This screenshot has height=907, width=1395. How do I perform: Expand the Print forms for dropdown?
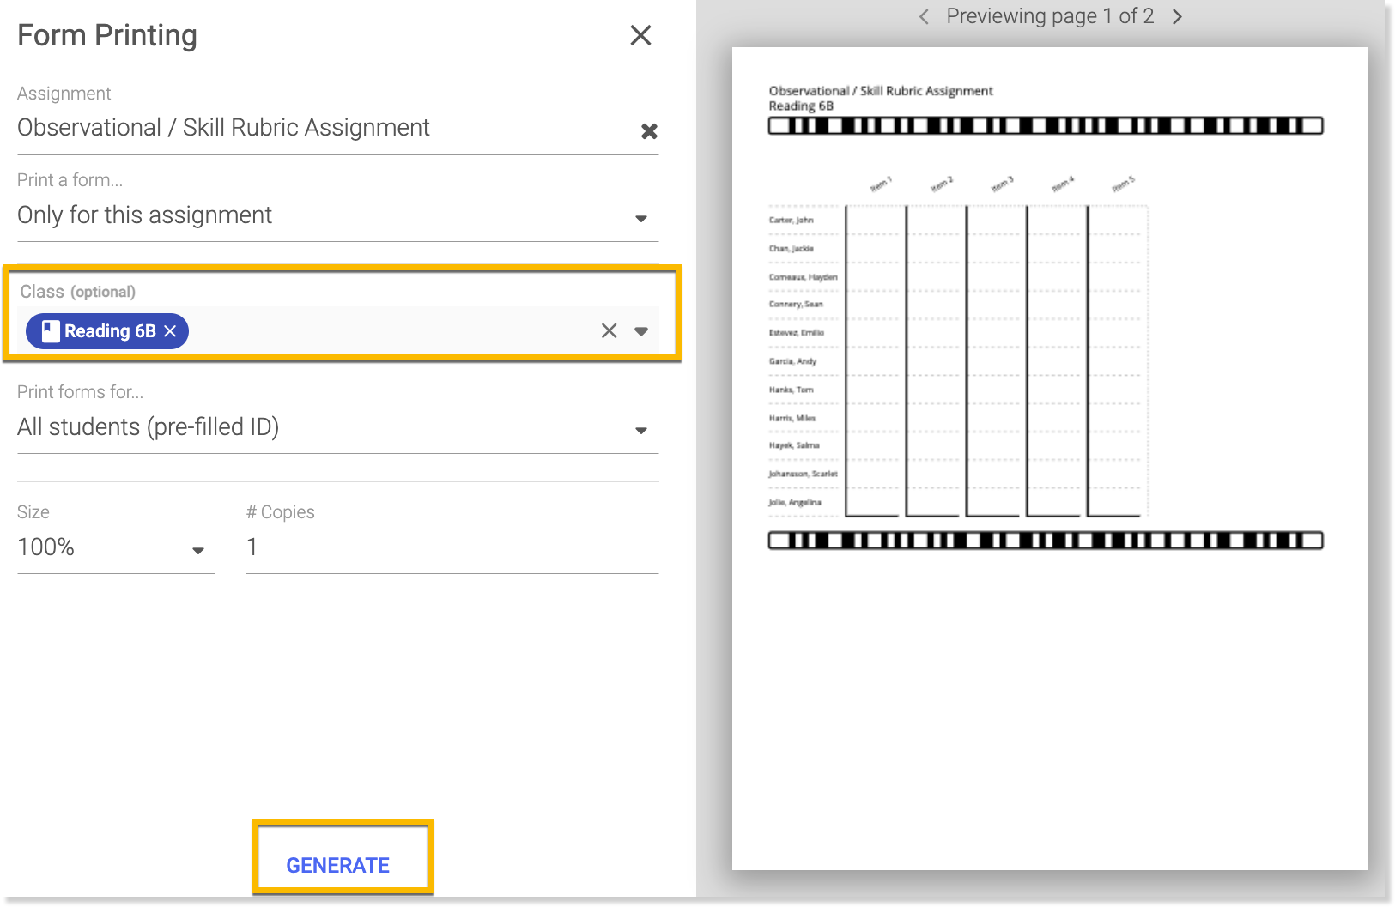tap(640, 431)
